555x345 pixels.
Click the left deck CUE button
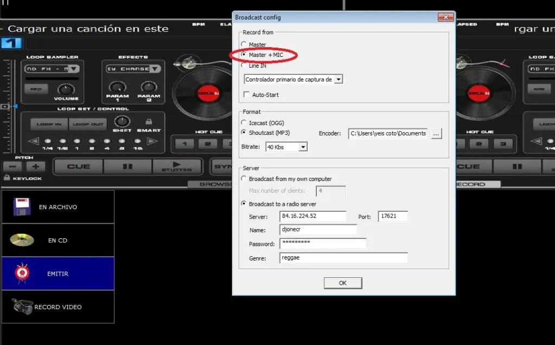point(79,166)
